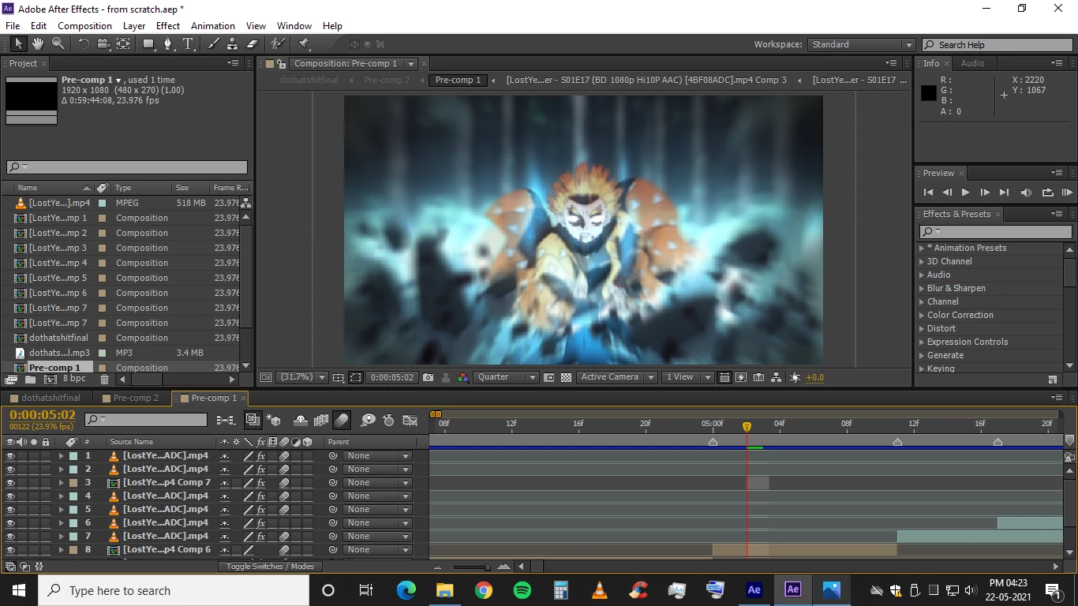The height and width of the screenshot is (606, 1078).
Task: Open the Composition Mini-Flowchart icon
Action: pos(225,421)
